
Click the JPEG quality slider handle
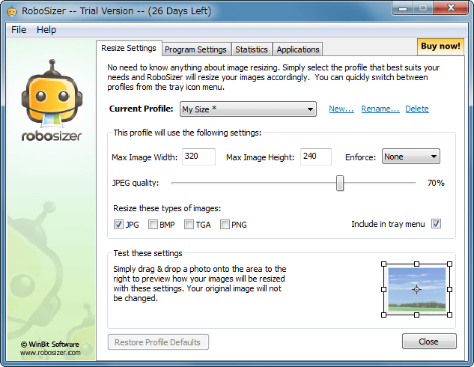340,183
